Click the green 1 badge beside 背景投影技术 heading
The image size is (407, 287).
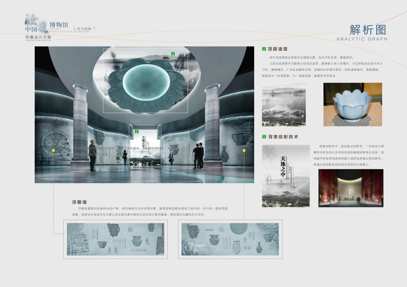click(x=264, y=136)
